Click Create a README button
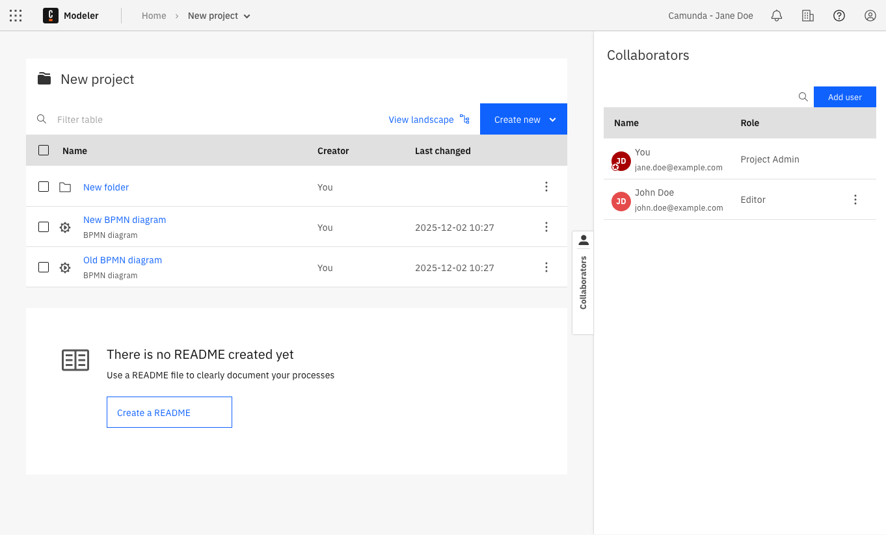The width and height of the screenshot is (886, 535). pyautogui.click(x=169, y=412)
